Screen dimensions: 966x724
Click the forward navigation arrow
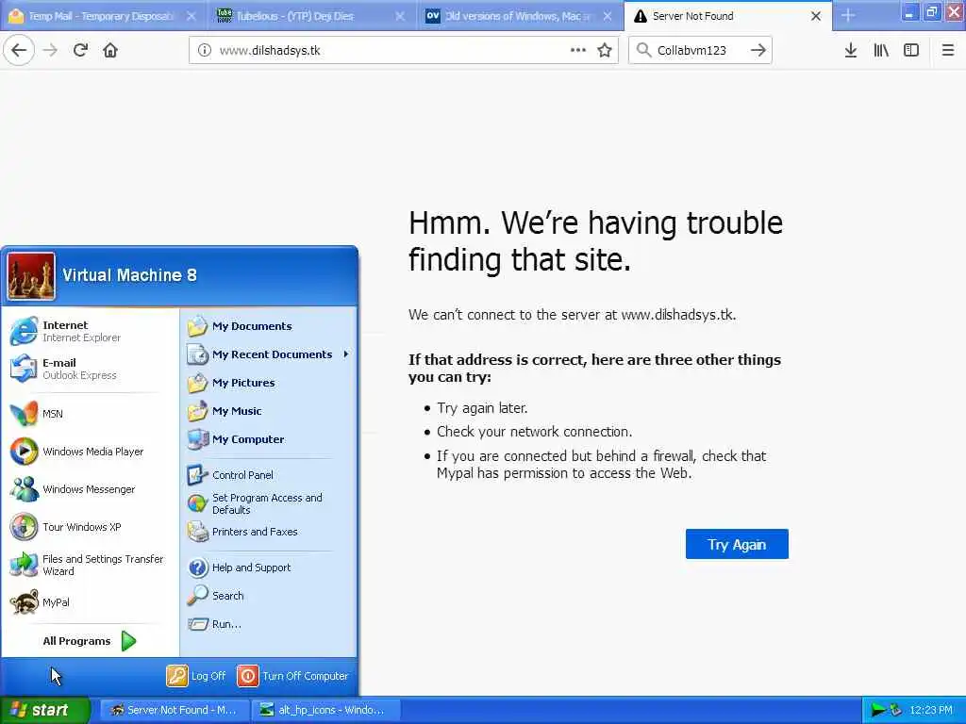coord(50,50)
